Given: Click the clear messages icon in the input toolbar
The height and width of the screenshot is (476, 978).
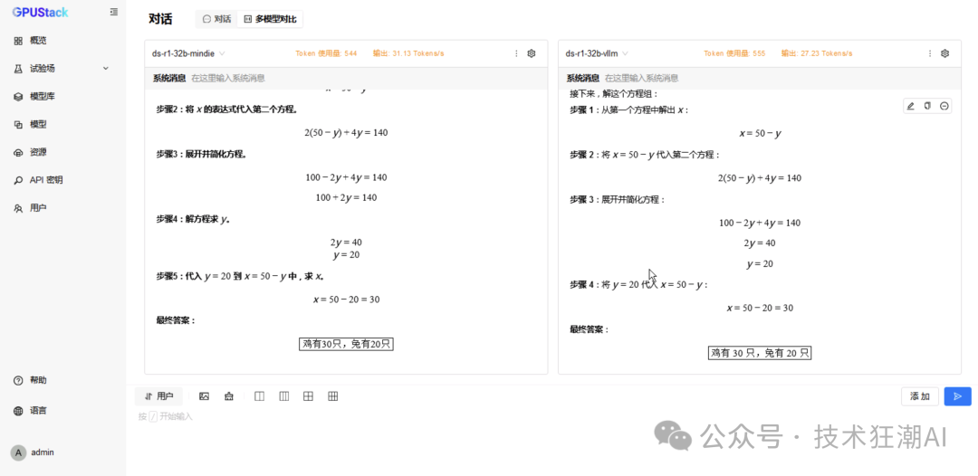Looking at the screenshot, I should click(x=229, y=396).
